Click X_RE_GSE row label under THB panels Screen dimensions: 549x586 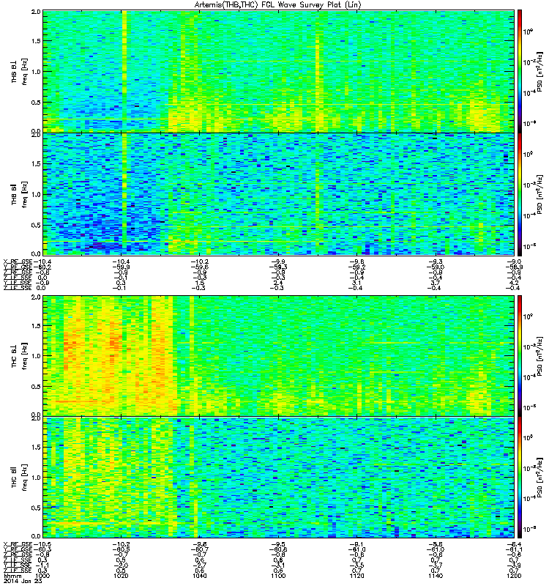[18, 262]
